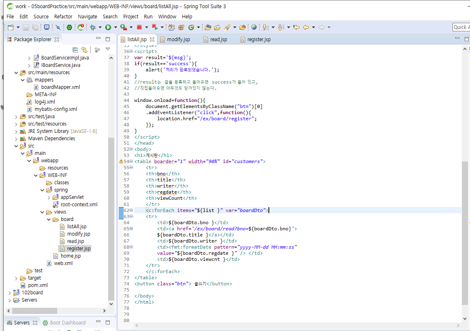Click the Open Type icon
This screenshot has height=331, width=470.
(172, 27)
